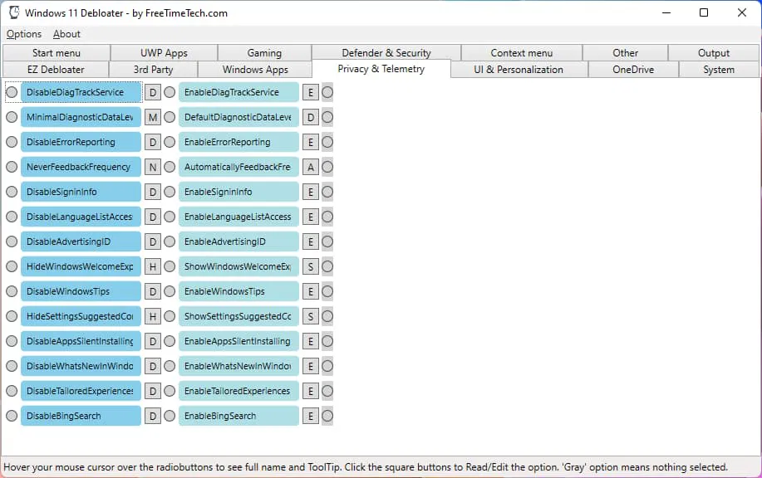The height and width of the screenshot is (478, 762).
Task: Choose gray radio at end of BingSearch row
Action: pyautogui.click(x=327, y=416)
